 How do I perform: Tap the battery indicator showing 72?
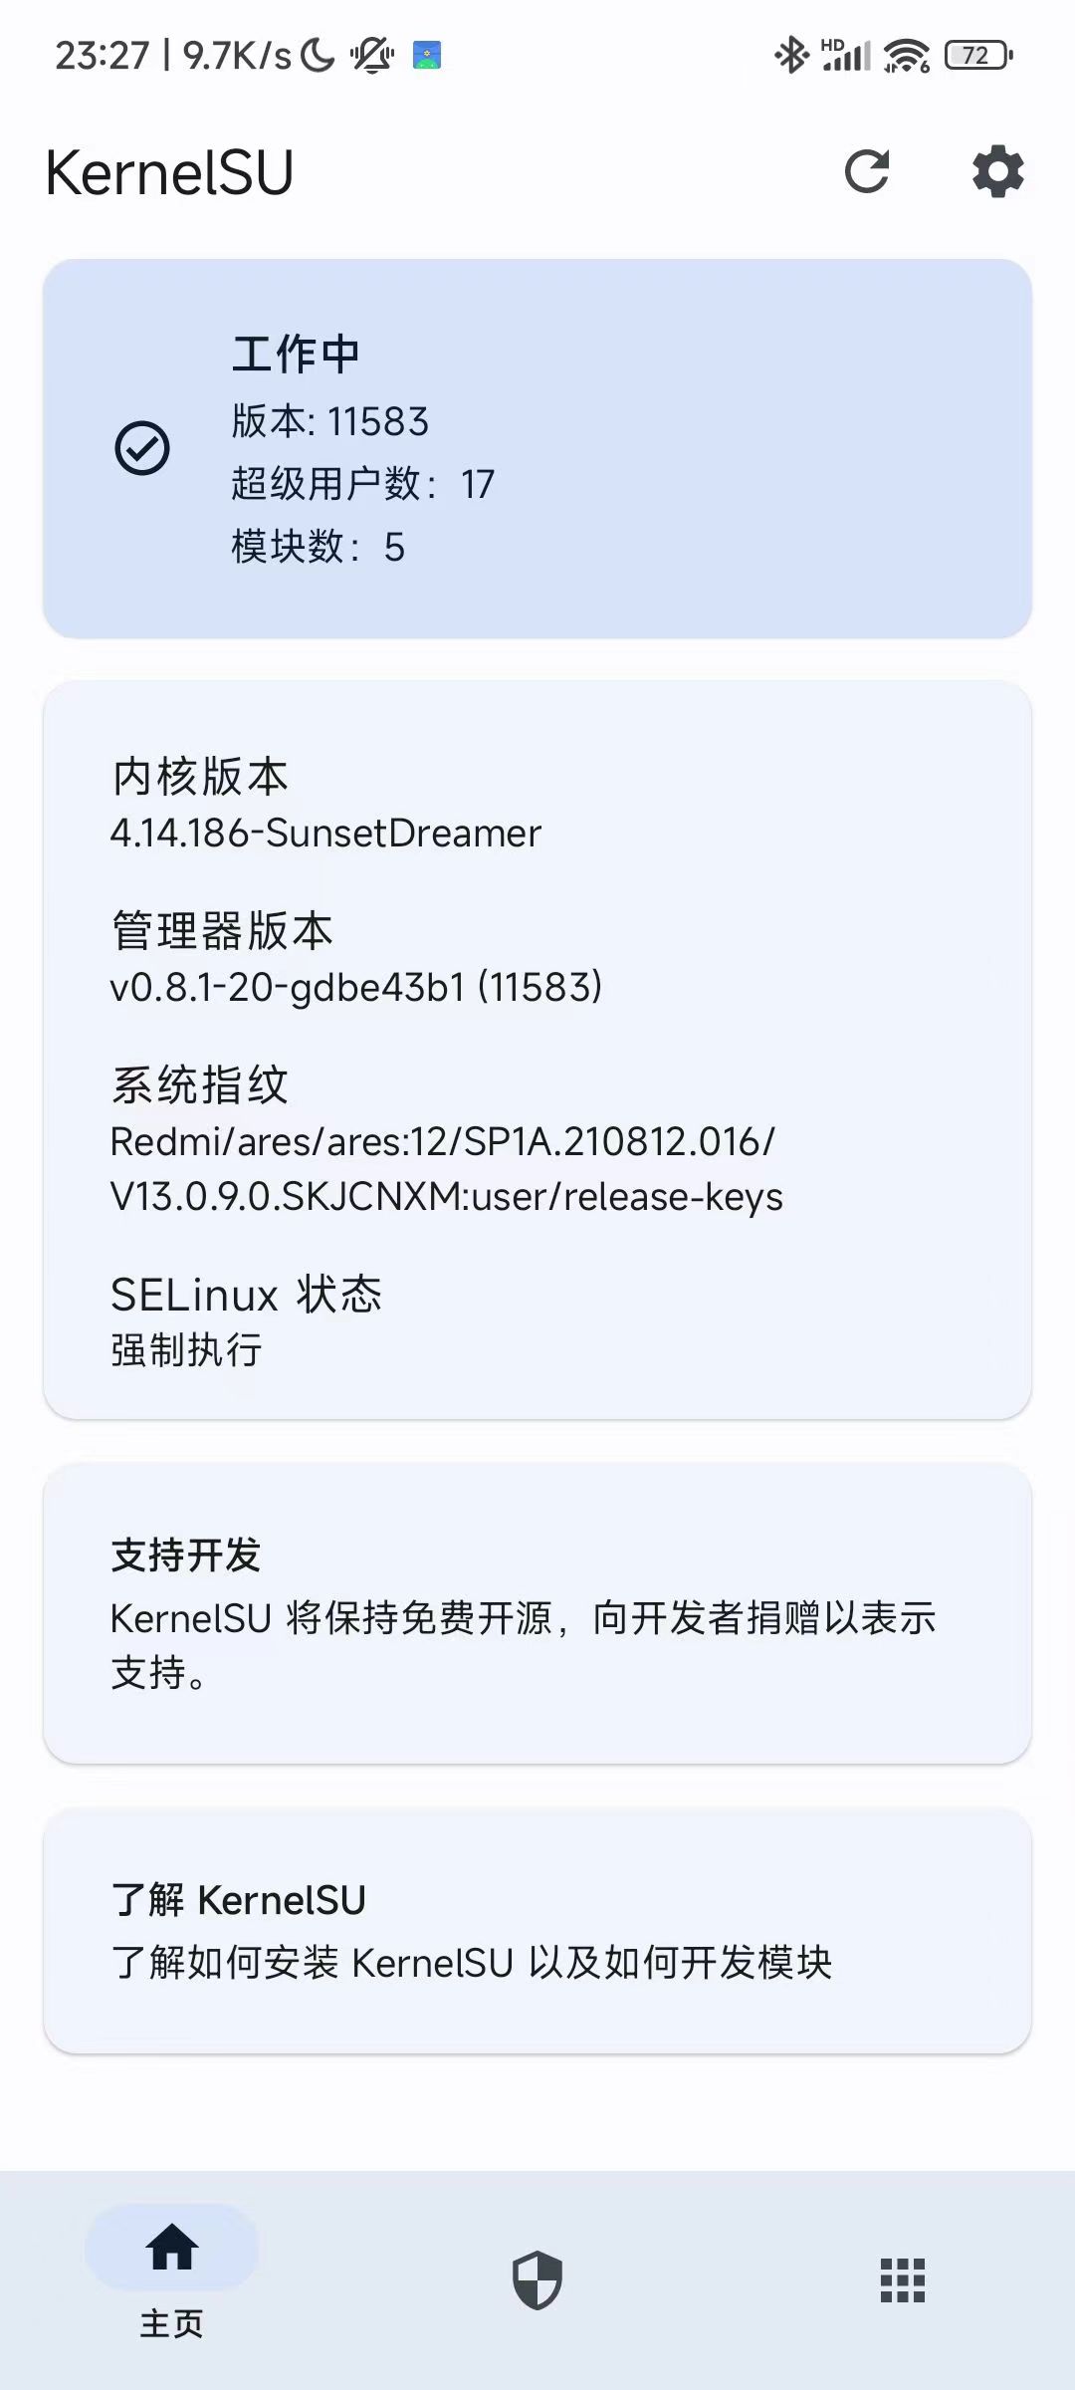(x=977, y=55)
